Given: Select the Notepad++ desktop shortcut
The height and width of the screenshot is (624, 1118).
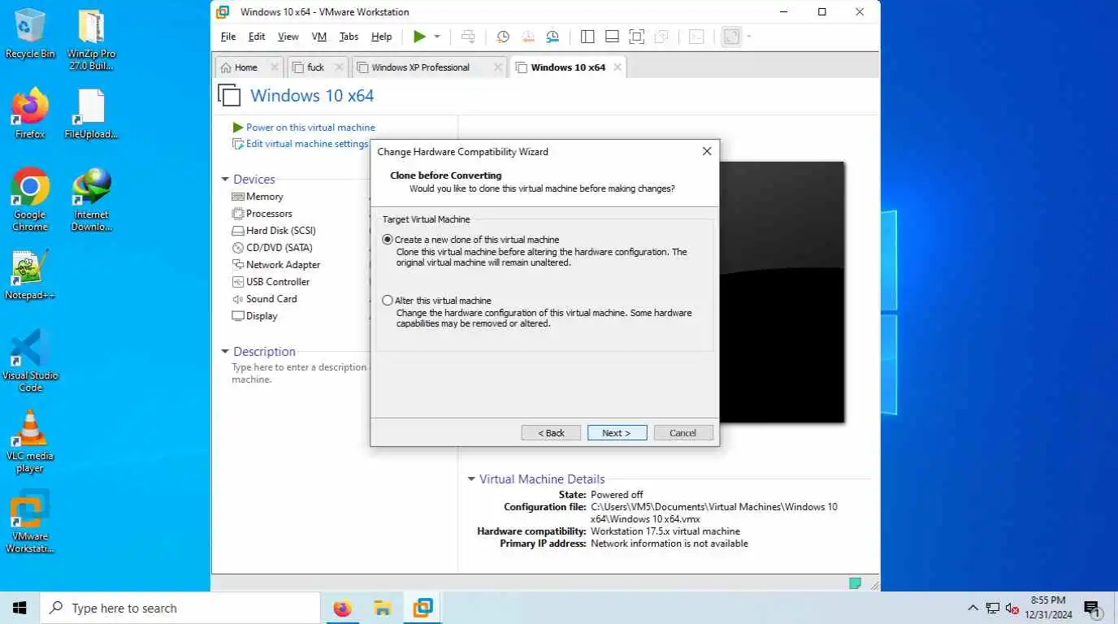Looking at the screenshot, I should (30, 275).
